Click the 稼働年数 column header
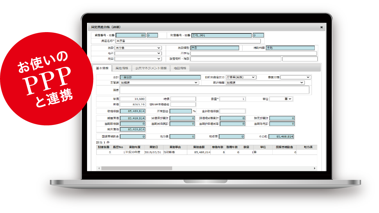Image resolution: width=379 pixels, height=213 pixels. click(x=218, y=147)
